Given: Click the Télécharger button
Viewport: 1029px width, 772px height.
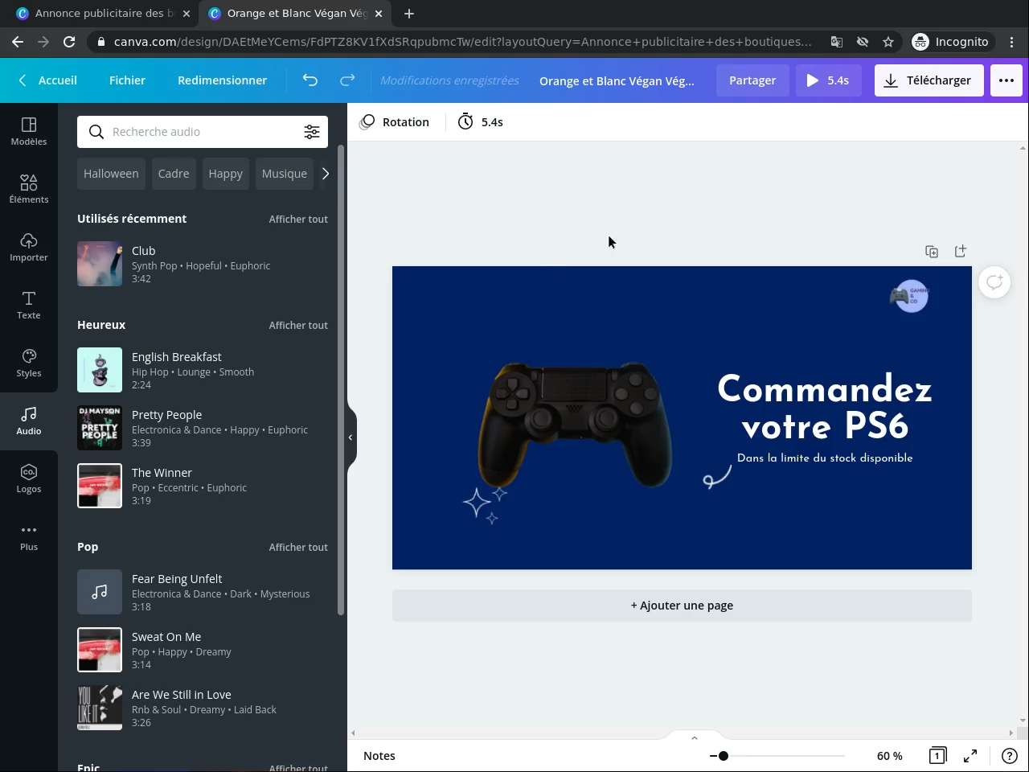Looking at the screenshot, I should 929,80.
